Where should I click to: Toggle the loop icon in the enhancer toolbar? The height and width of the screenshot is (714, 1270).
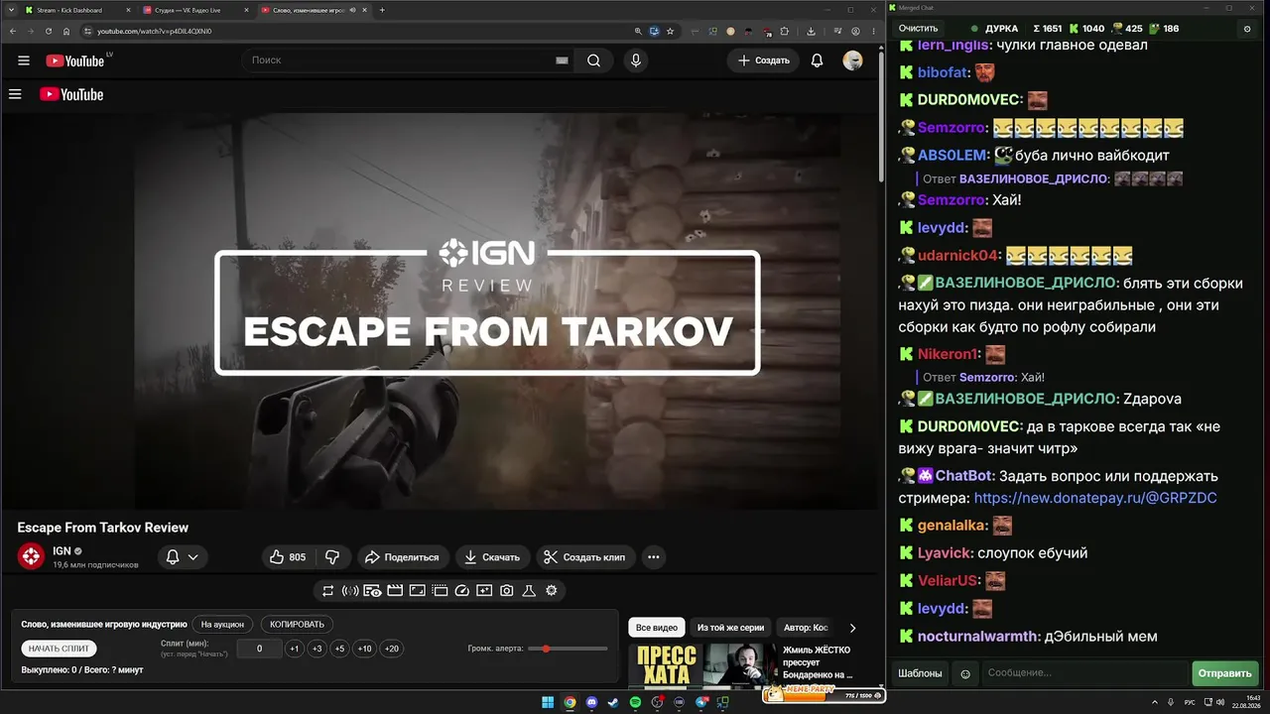(327, 591)
